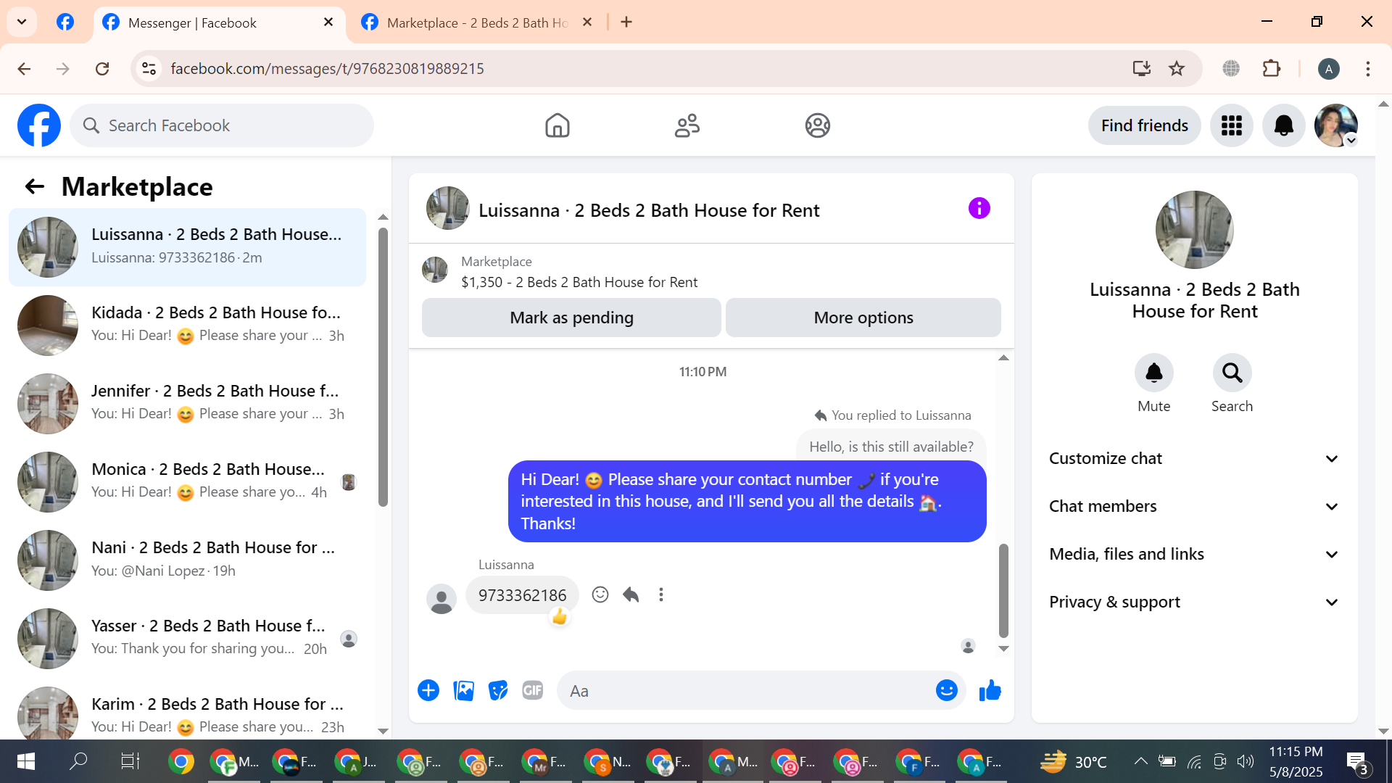Image resolution: width=1392 pixels, height=783 pixels.
Task: Mute this conversation
Action: click(1153, 373)
